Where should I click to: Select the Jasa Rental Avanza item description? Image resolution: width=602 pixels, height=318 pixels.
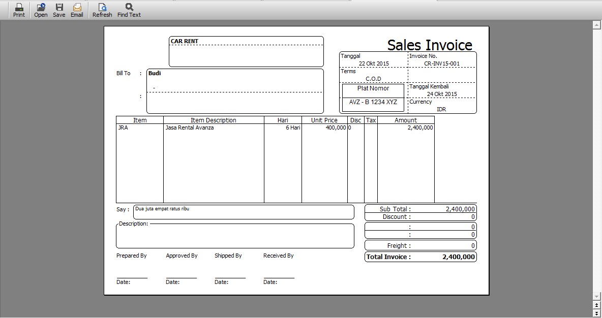click(190, 128)
